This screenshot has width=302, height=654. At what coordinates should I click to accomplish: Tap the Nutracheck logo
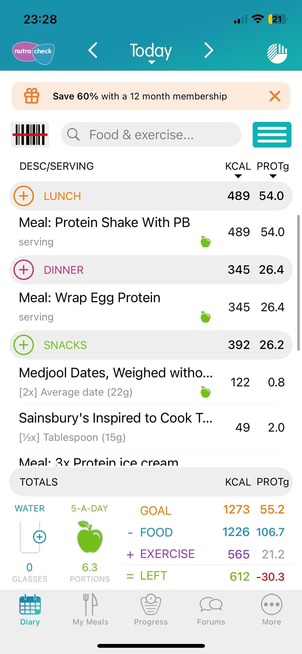34,53
